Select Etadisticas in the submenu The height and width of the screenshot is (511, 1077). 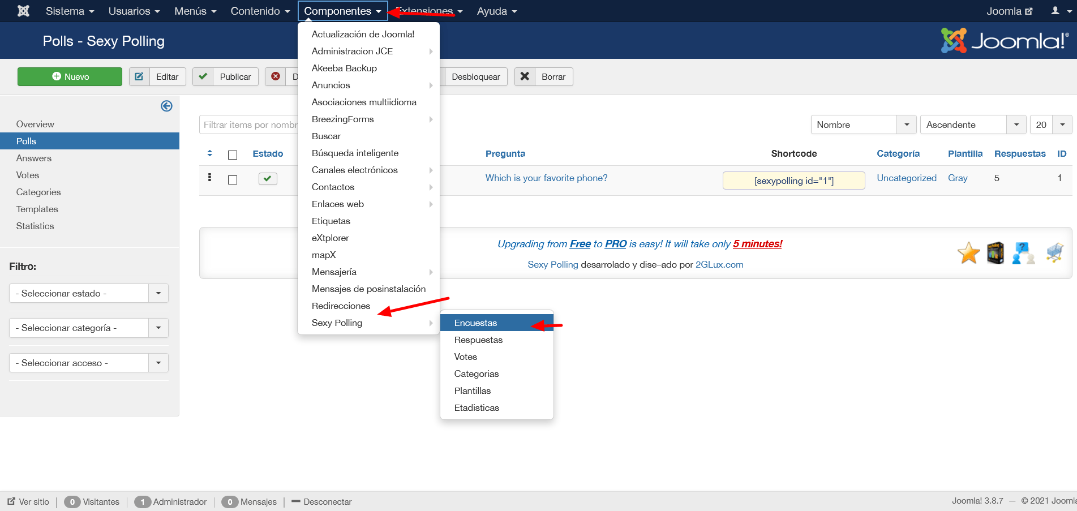[497, 407]
